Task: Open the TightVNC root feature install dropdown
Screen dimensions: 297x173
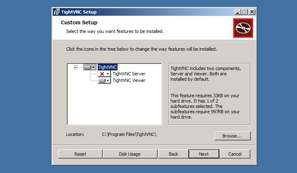Action: [x=90, y=67]
